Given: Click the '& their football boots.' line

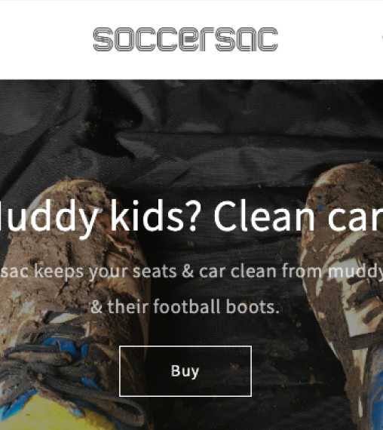Looking at the screenshot, I should [185, 306].
